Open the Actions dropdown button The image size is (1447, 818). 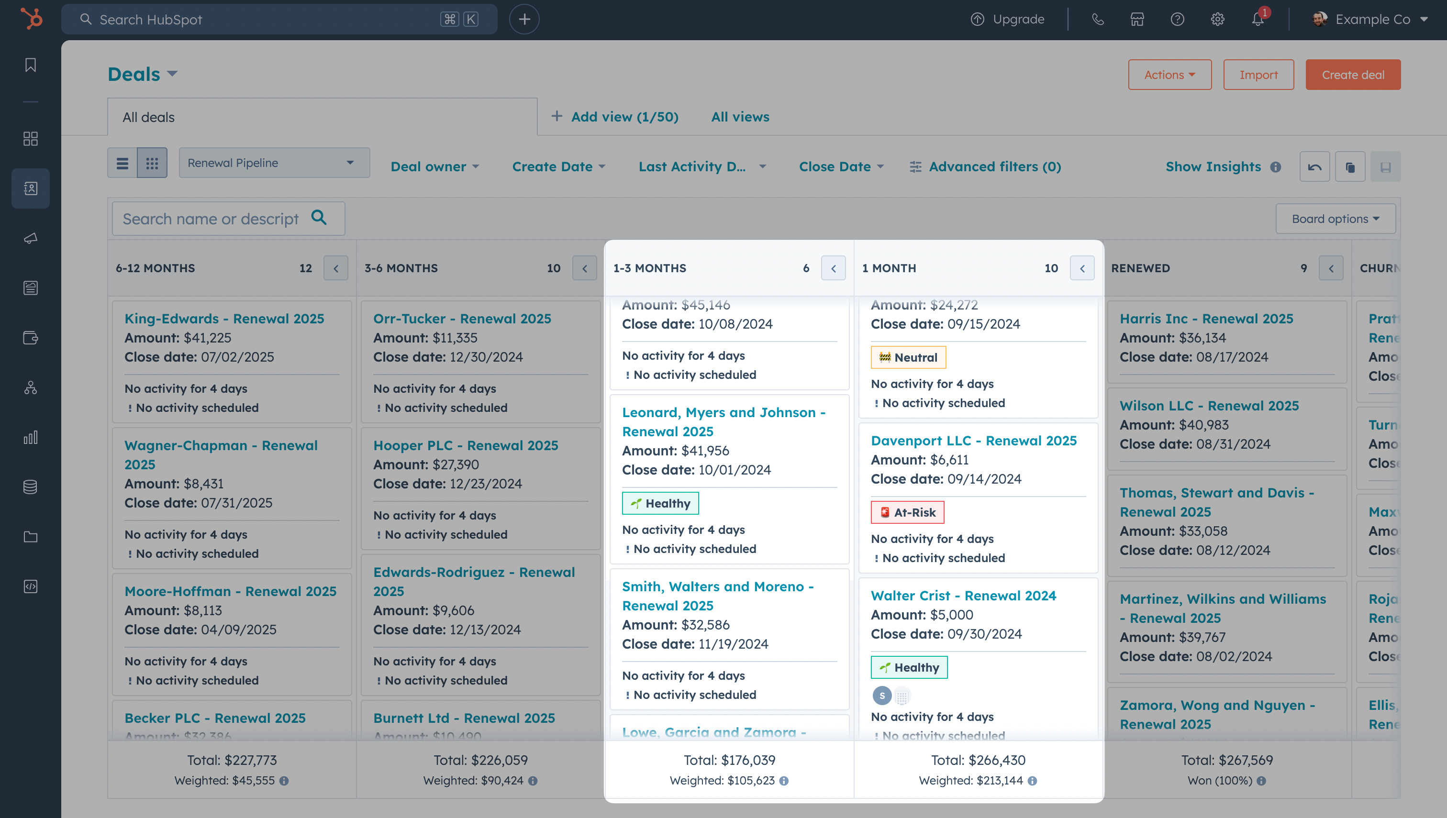pyautogui.click(x=1169, y=75)
